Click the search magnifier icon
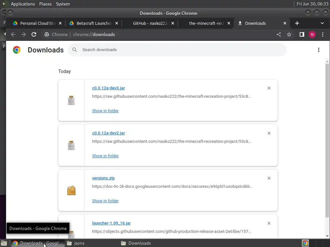This screenshot has width=330, height=247. point(74,50)
